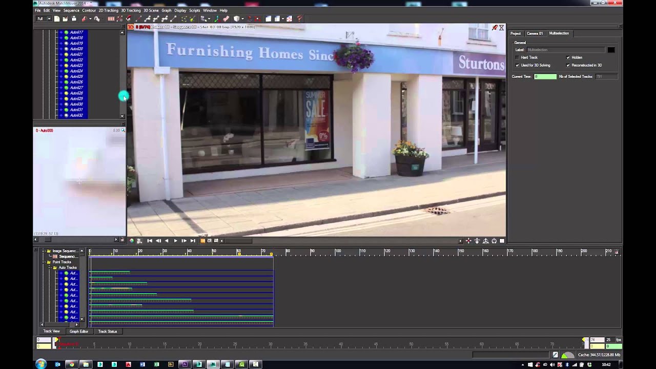656x369 pixels.
Task: Toggle the green status dot of Auto624
Action: point(66,71)
